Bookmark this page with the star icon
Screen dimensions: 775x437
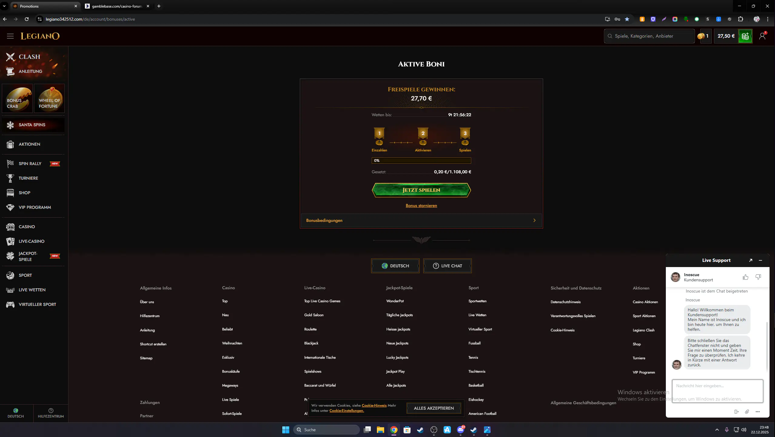627,19
